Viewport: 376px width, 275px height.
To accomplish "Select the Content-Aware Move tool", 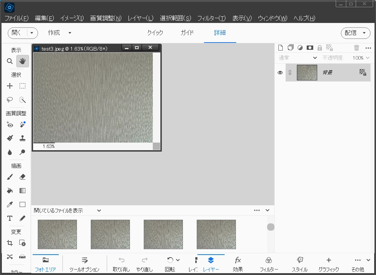I will point(9,257).
